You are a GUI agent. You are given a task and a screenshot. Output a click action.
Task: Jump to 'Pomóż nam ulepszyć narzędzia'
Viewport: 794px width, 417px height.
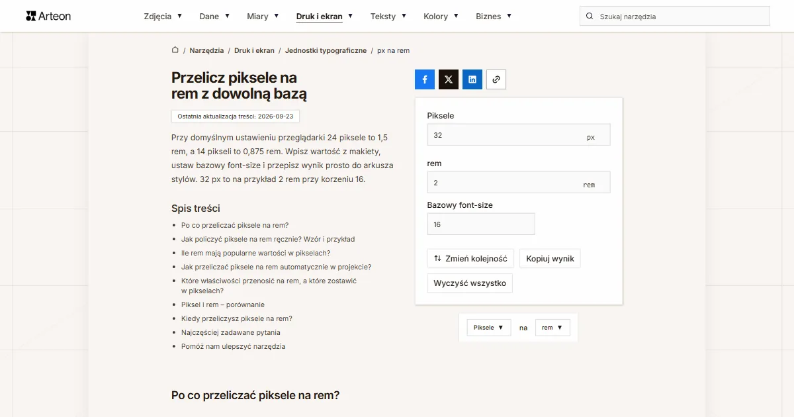234,346
